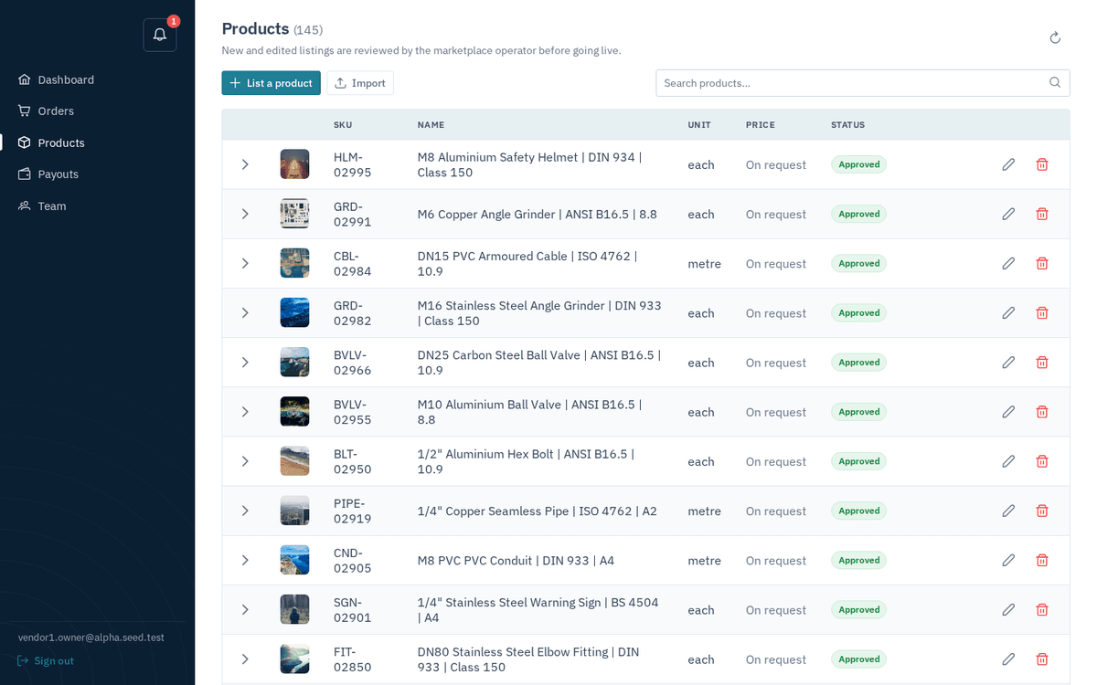Expand the PIPE-02919 row

click(x=245, y=511)
